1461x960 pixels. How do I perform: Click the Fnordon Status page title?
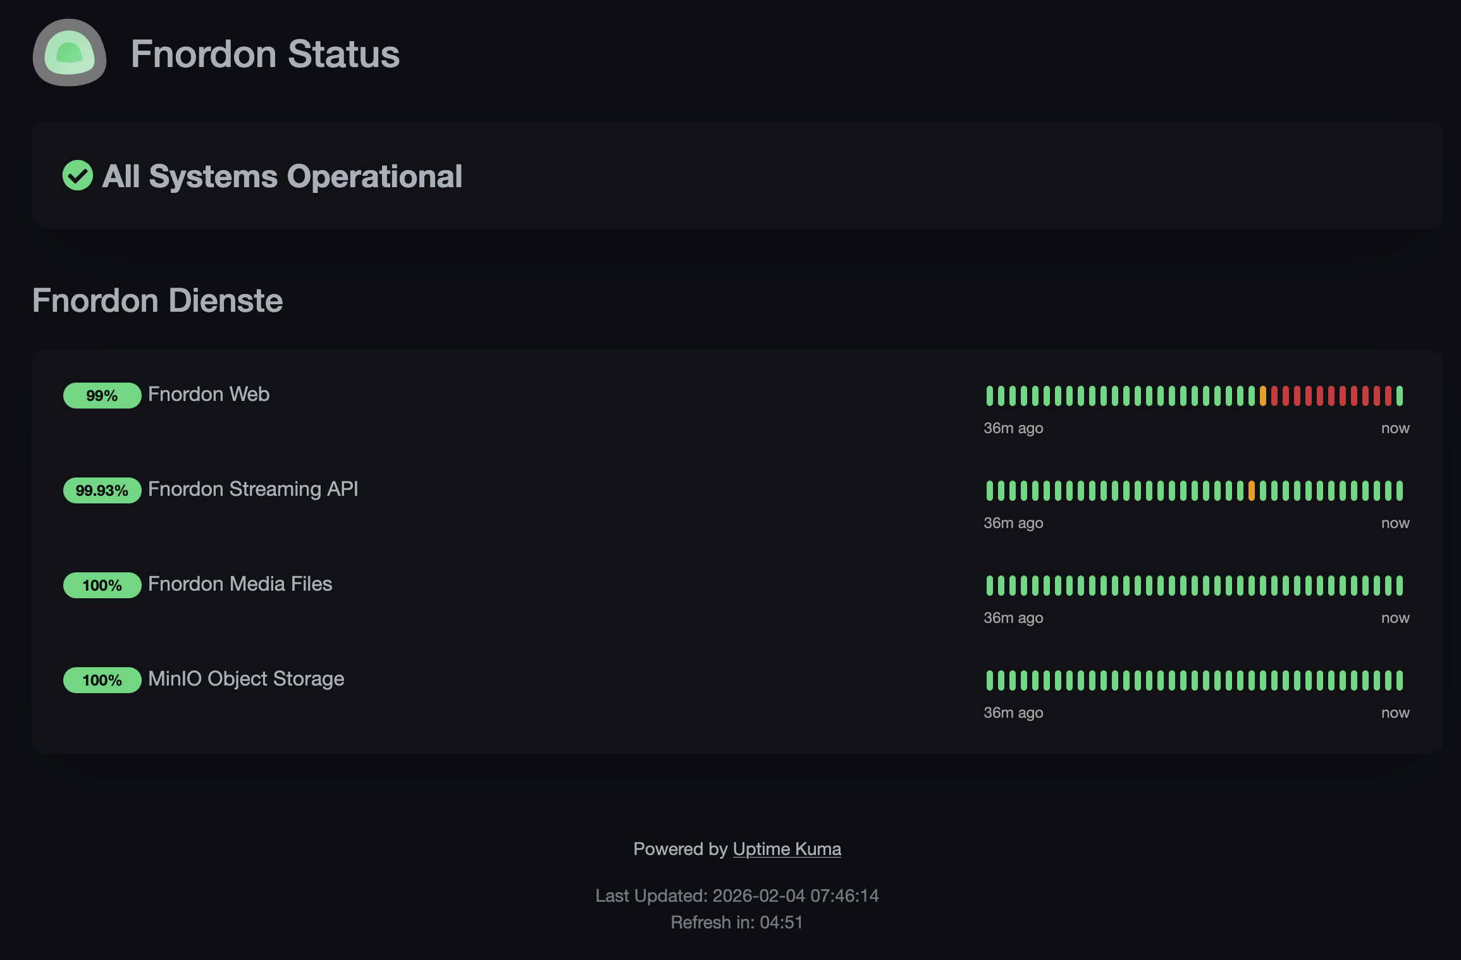point(265,54)
